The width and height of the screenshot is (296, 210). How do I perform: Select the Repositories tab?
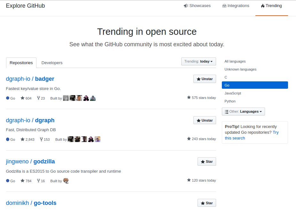click(x=21, y=63)
